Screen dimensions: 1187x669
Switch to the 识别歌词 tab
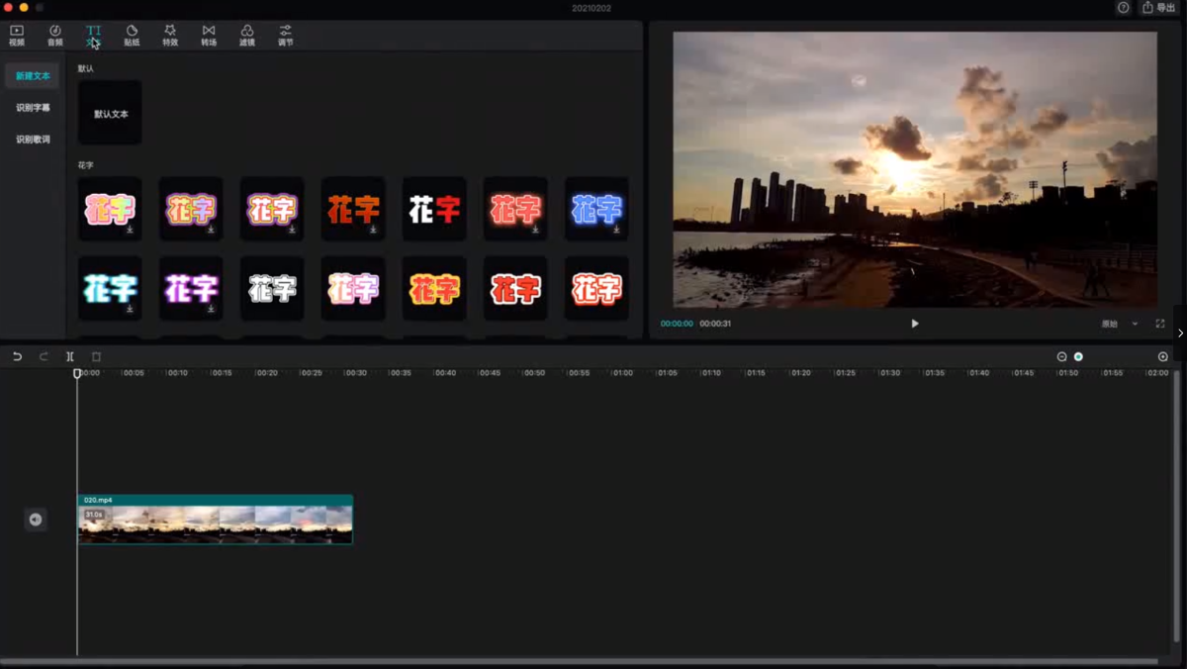33,140
